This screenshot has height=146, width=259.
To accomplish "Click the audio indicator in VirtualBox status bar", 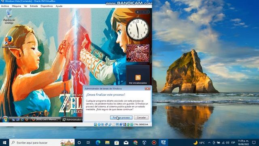I will [x=102, y=125].
